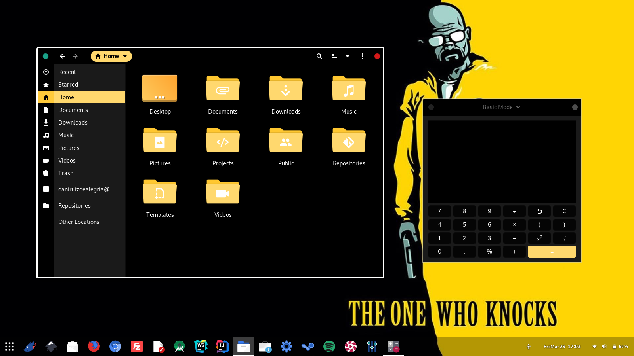The width and height of the screenshot is (634, 356).
Task: Toggle list view in the file manager
Action: click(x=334, y=56)
